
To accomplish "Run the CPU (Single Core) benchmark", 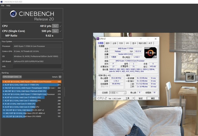I will click(x=55, y=31).
